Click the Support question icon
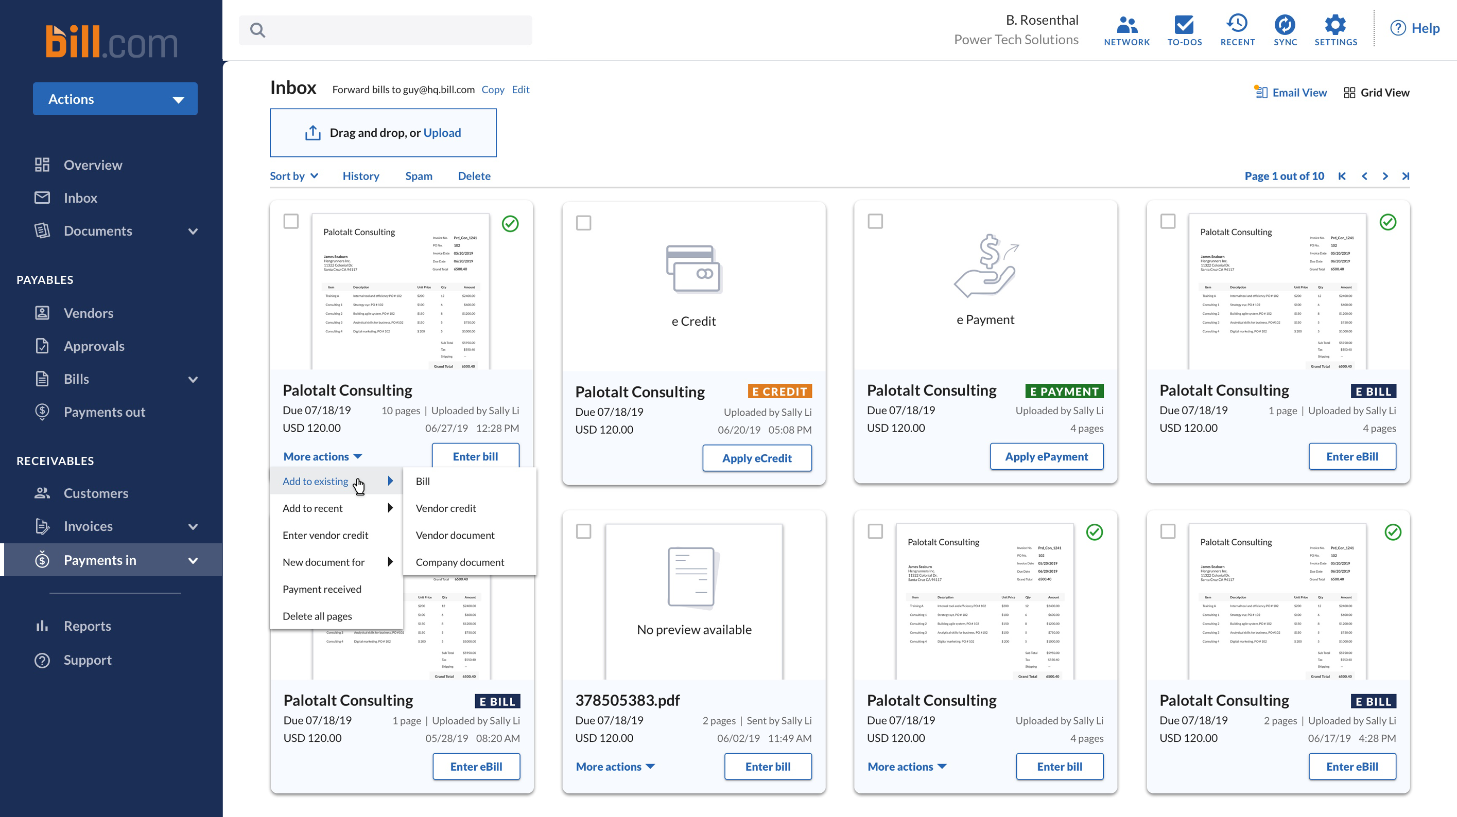 click(x=42, y=660)
